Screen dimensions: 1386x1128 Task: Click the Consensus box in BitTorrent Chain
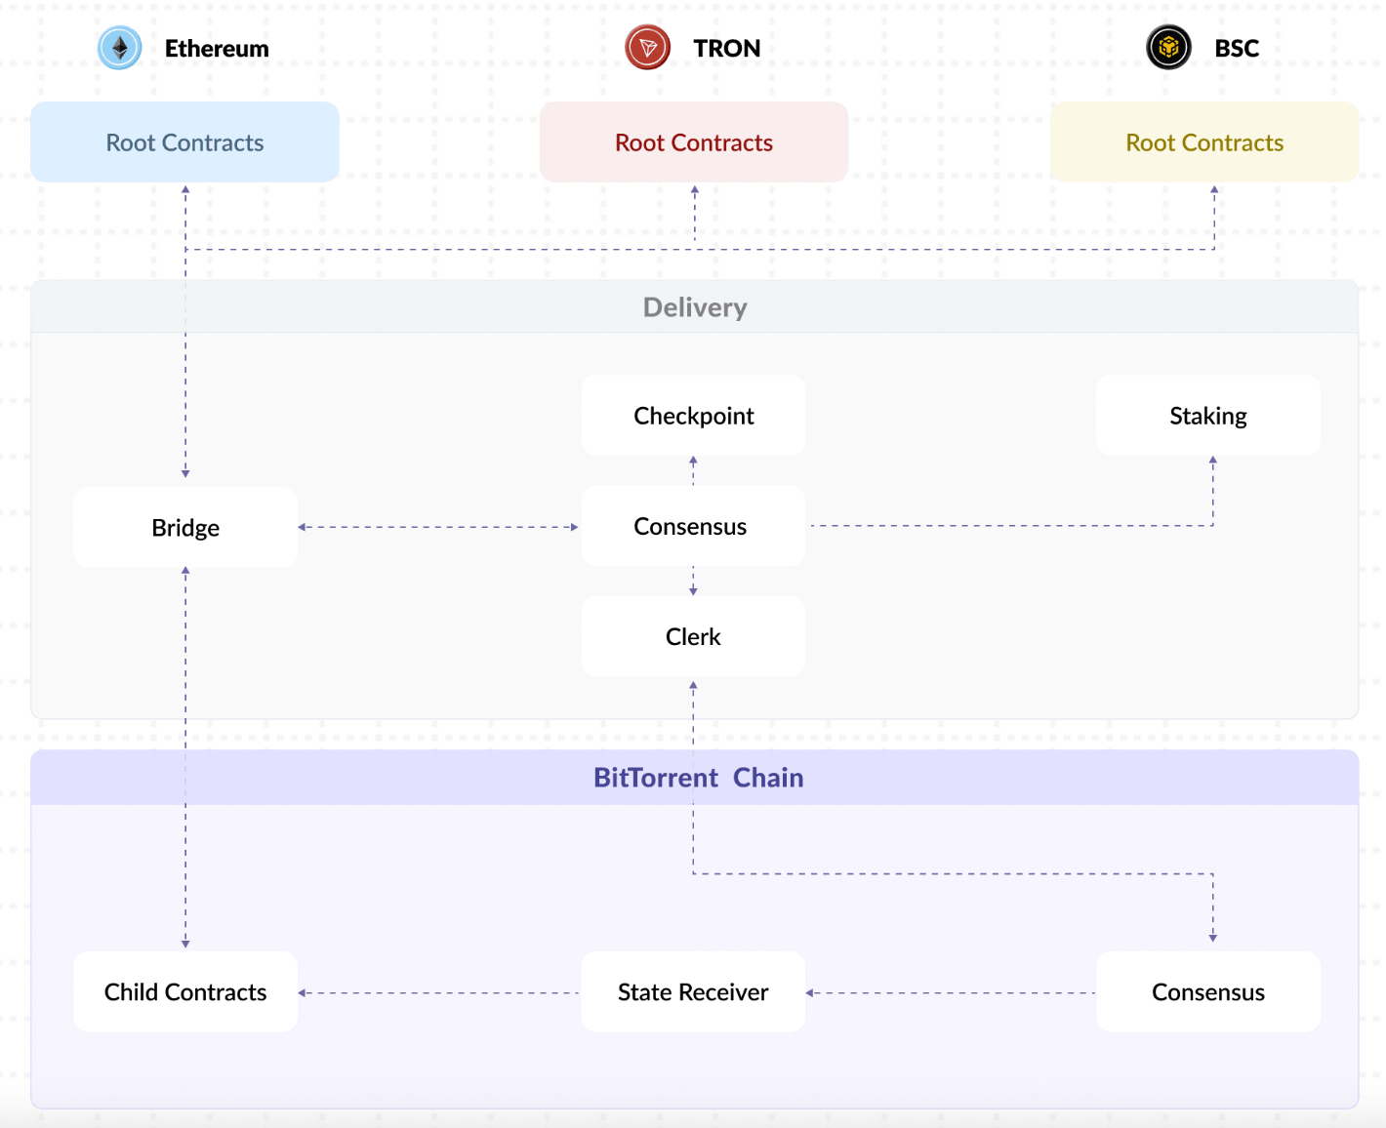[x=1208, y=992]
